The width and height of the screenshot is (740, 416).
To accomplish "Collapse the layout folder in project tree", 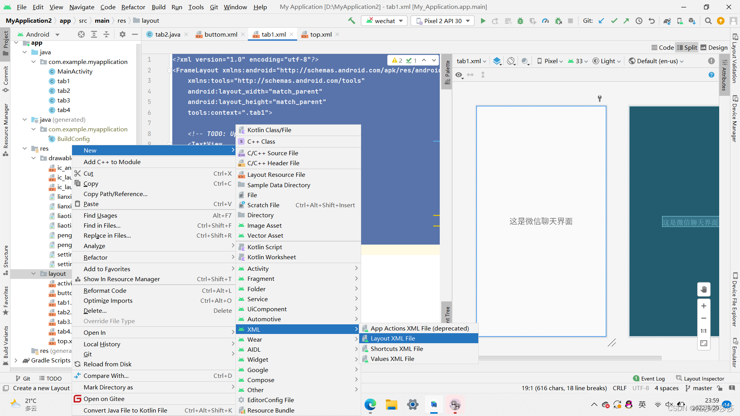I will click(34, 273).
